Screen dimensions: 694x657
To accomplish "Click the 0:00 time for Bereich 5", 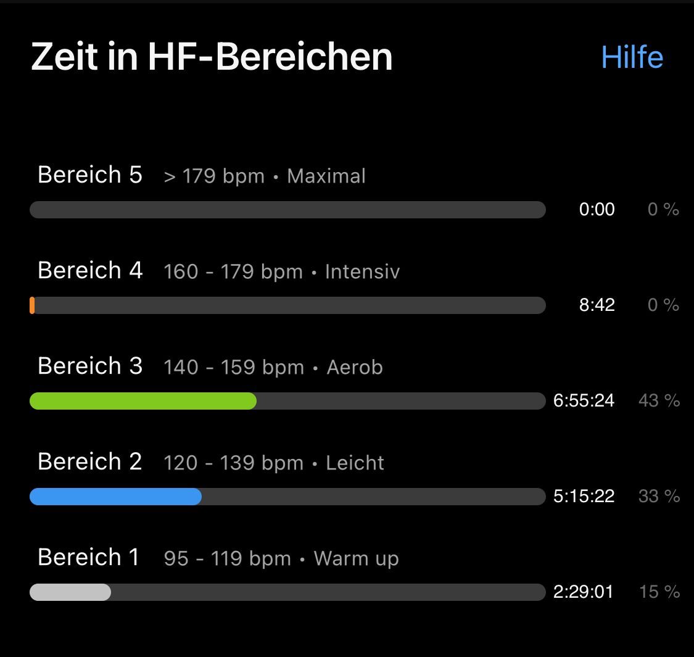I will (x=597, y=209).
